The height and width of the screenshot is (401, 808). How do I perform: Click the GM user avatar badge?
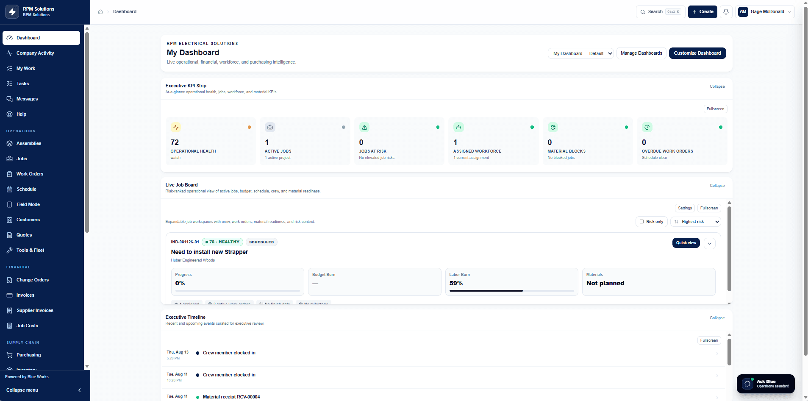click(x=743, y=12)
